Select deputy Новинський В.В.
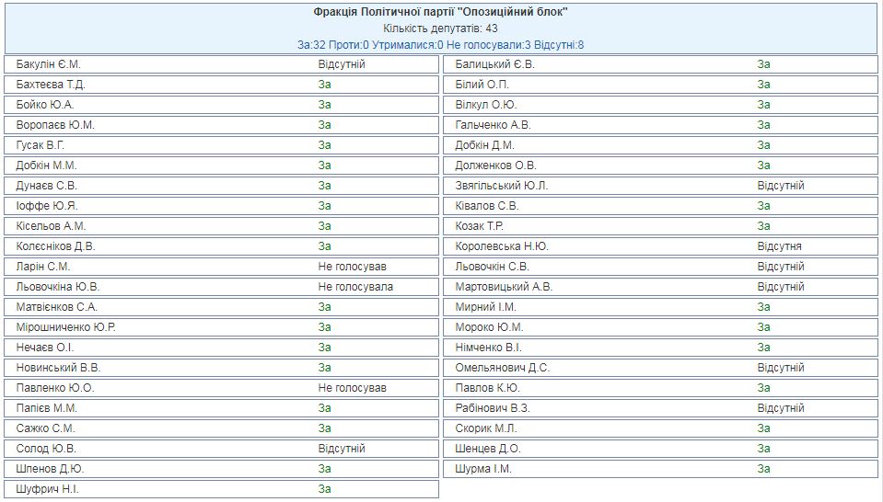The width and height of the screenshot is (883, 502). [58, 368]
